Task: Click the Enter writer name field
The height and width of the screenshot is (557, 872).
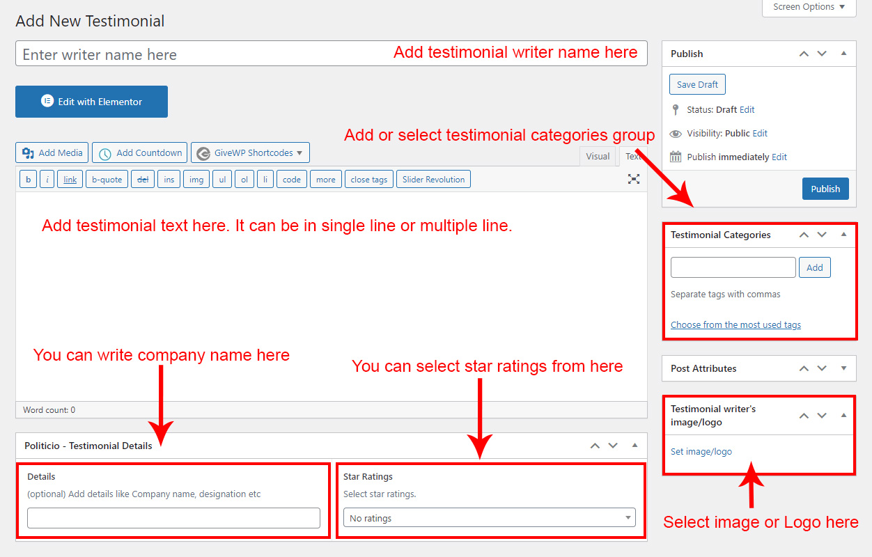Action: 202,54
